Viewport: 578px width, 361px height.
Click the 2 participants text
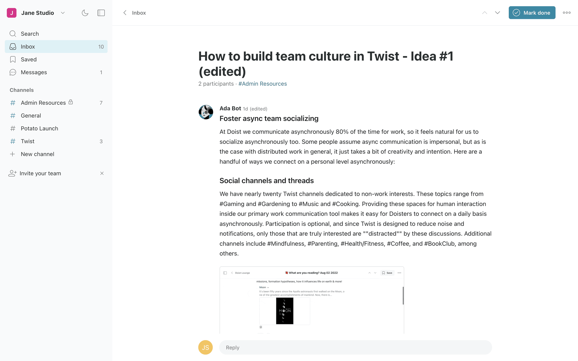[x=216, y=84]
